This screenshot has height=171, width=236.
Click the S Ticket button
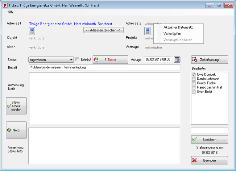[110, 60]
